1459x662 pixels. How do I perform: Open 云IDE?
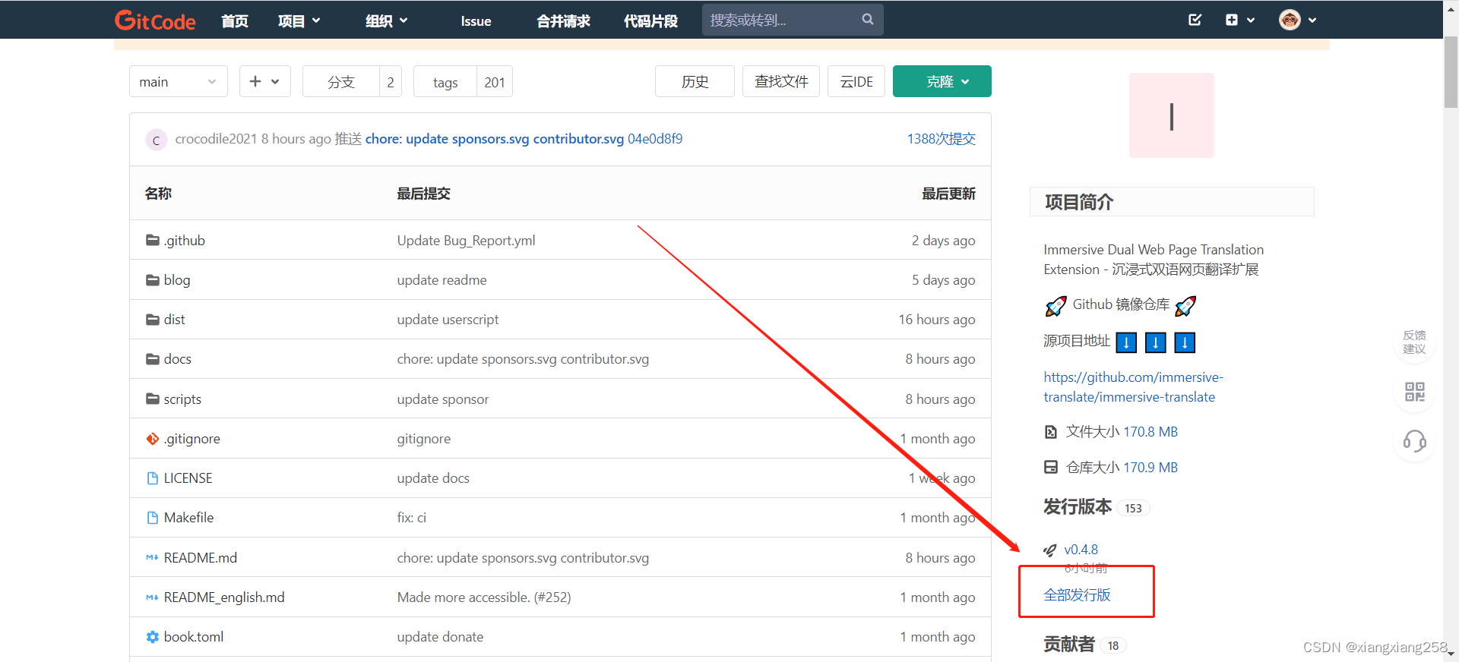pyautogui.click(x=856, y=81)
